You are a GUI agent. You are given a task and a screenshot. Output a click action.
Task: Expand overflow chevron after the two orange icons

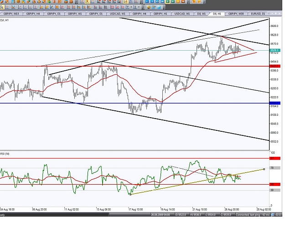click(x=204, y=3)
